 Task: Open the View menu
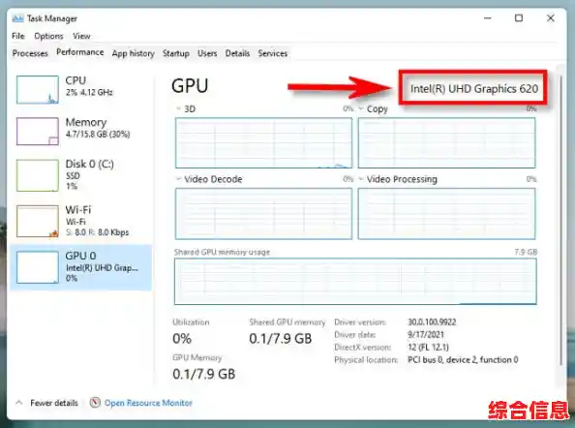[81, 36]
